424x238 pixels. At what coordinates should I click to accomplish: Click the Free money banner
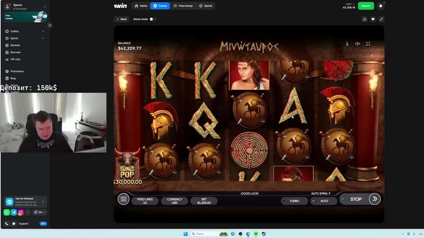(25, 17)
